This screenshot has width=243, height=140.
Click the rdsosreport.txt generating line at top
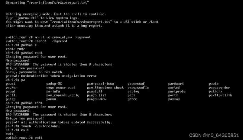pos(47,2)
